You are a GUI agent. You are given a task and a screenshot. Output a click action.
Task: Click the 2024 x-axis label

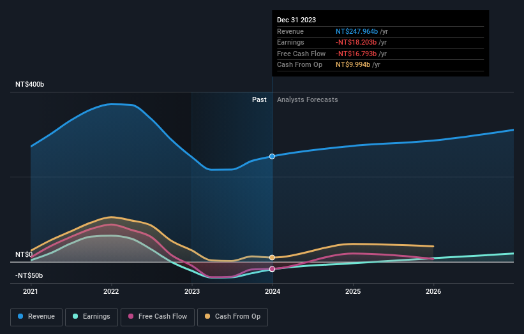(x=273, y=291)
